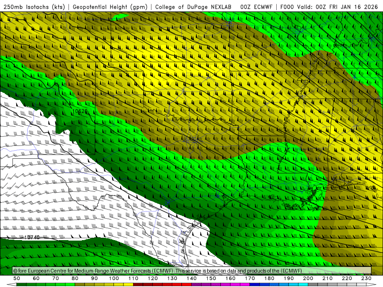Pick the cyan color bar segment
The height and width of the screenshot is (287, 383).
303,285
